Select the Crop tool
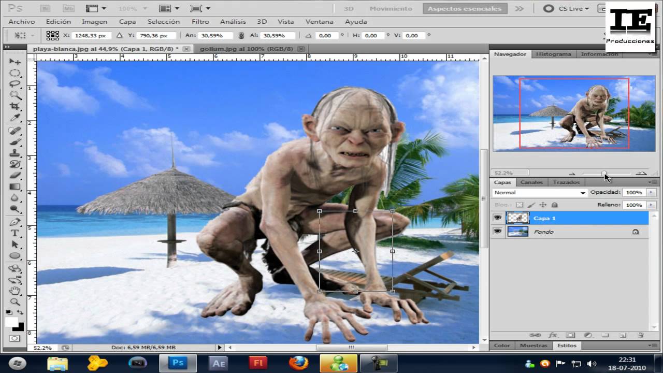Screen dimensions: 663x373 coord(15,107)
